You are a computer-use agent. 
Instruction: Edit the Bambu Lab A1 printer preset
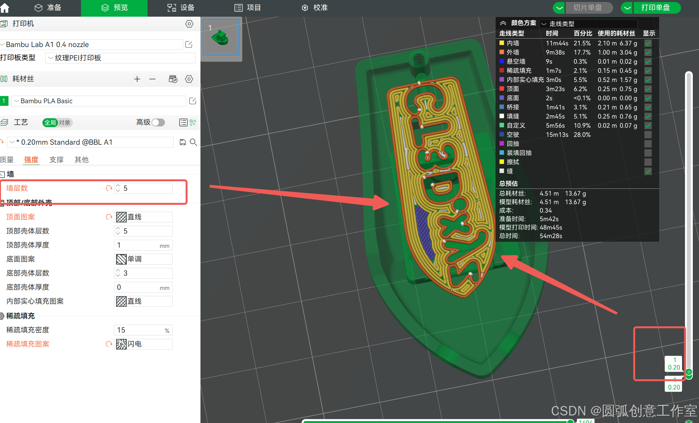(189, 44)
